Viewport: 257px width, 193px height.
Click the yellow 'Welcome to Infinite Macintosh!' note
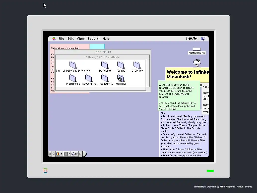187,74
